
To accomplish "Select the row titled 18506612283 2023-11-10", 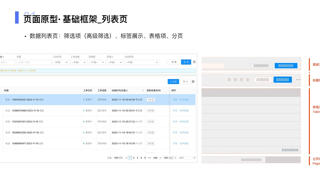I will click(x=98, y=133).
